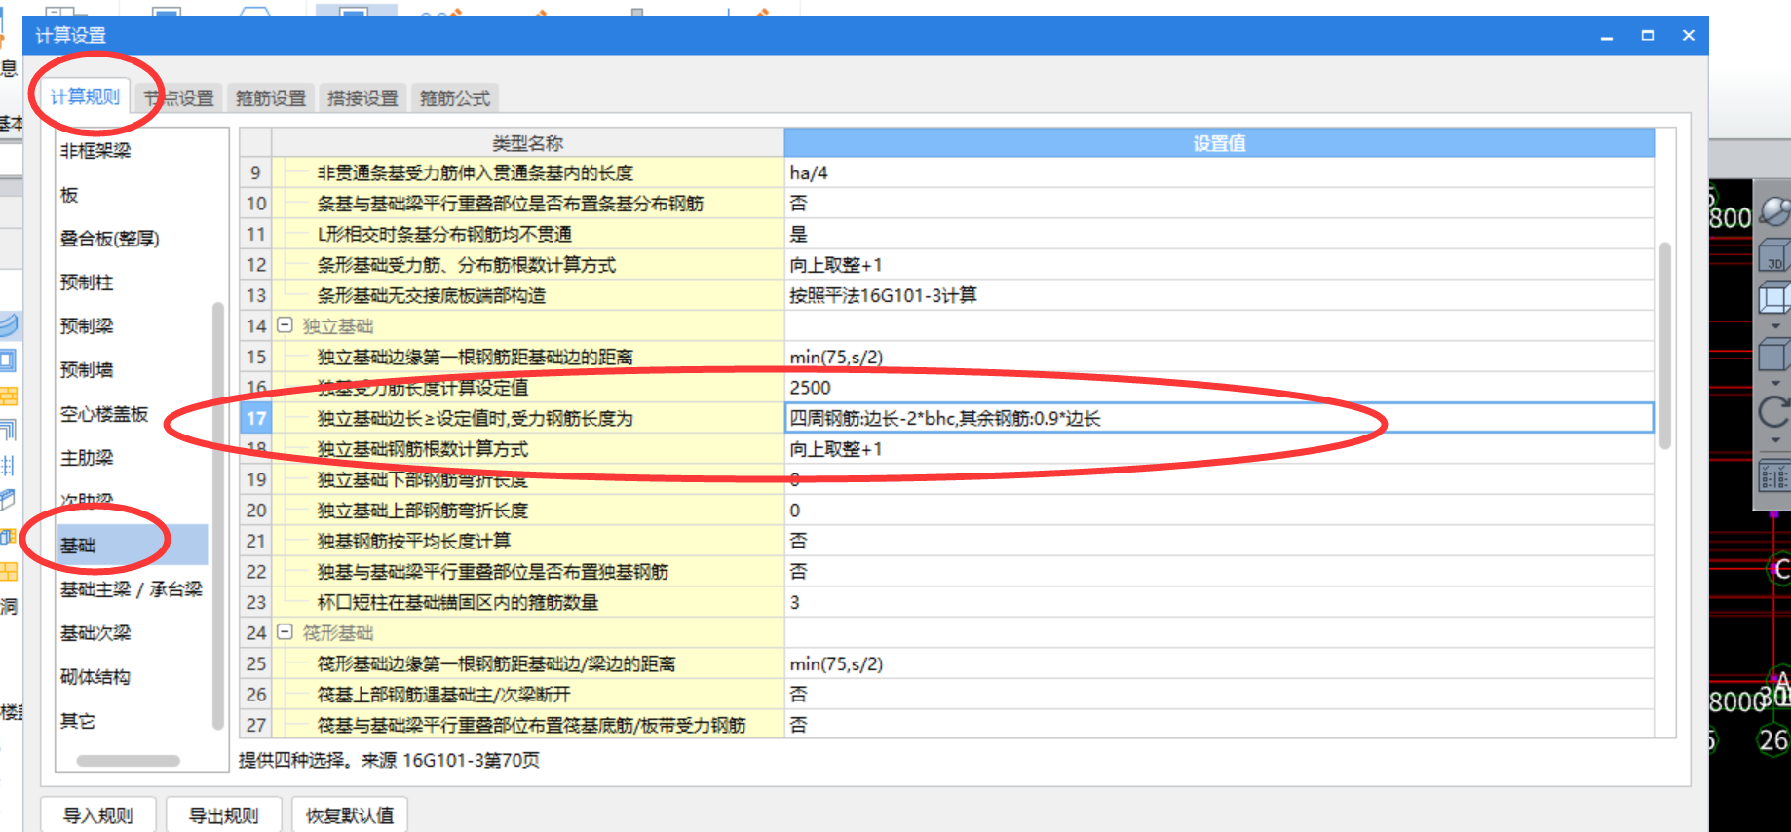Click row 非贯通条基受力筋伸入贯通条基内的长度
Screen dimensions: 1791x832
[527, 172]
